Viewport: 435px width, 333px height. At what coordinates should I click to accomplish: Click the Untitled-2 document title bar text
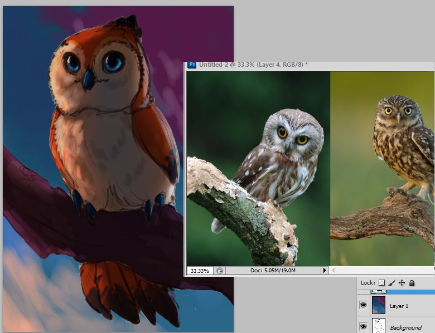253,65
